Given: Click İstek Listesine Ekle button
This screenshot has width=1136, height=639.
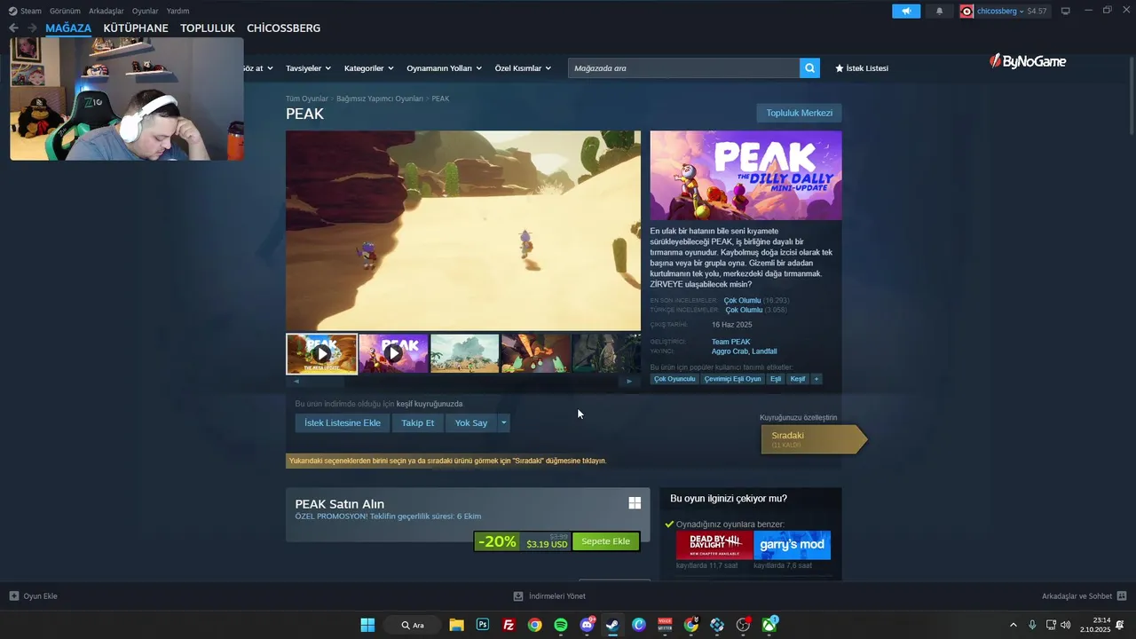Looking at the screenshot, I should coord(343,423).
